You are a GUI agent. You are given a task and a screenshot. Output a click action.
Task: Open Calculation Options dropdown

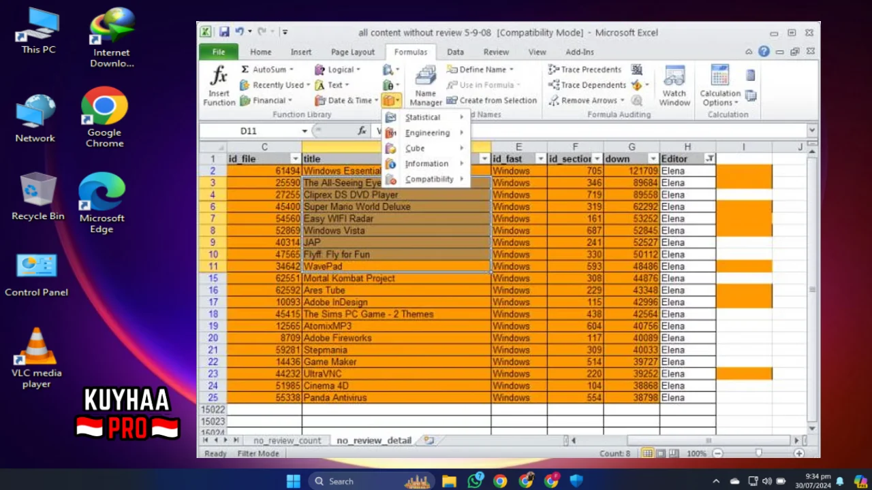720,86
